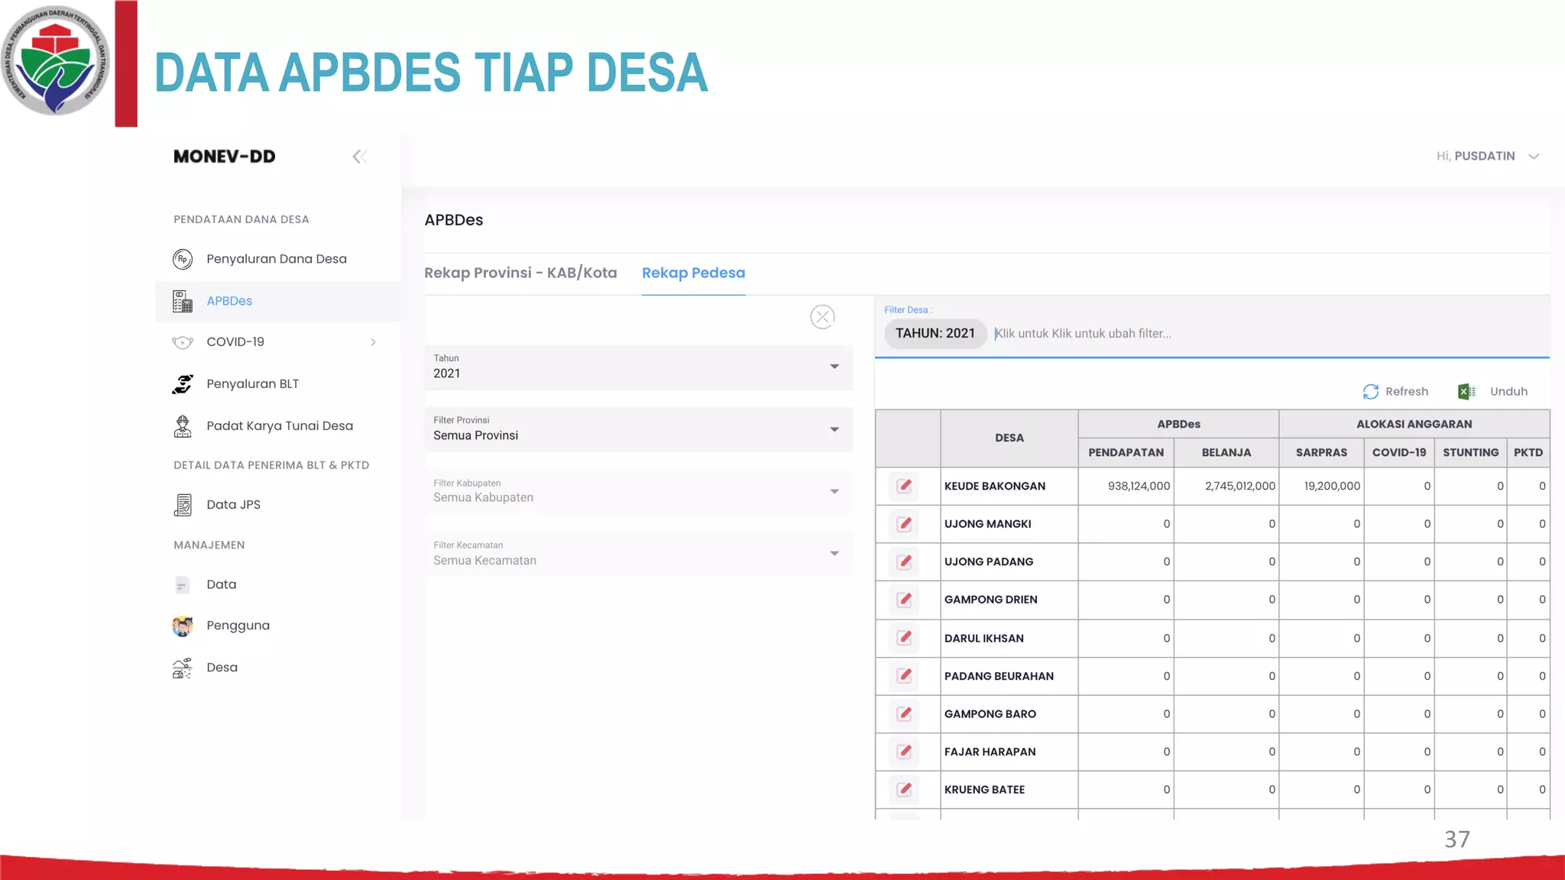Screen dimensions: 1565x880
Task: Open the Pengguna users icon
Action: [x=182, y=626]
